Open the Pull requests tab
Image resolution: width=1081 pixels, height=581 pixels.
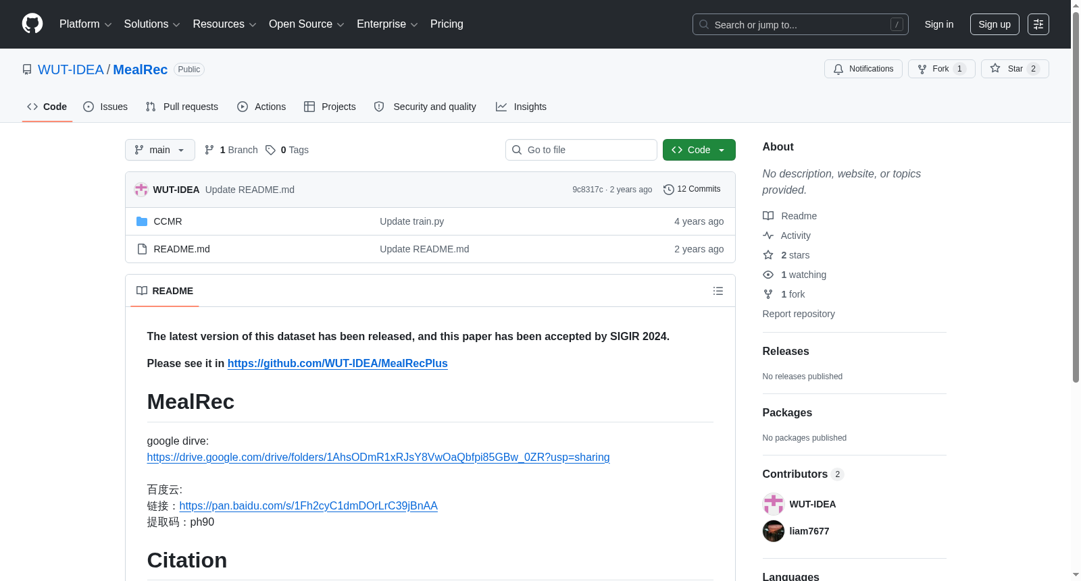[182, 107]
